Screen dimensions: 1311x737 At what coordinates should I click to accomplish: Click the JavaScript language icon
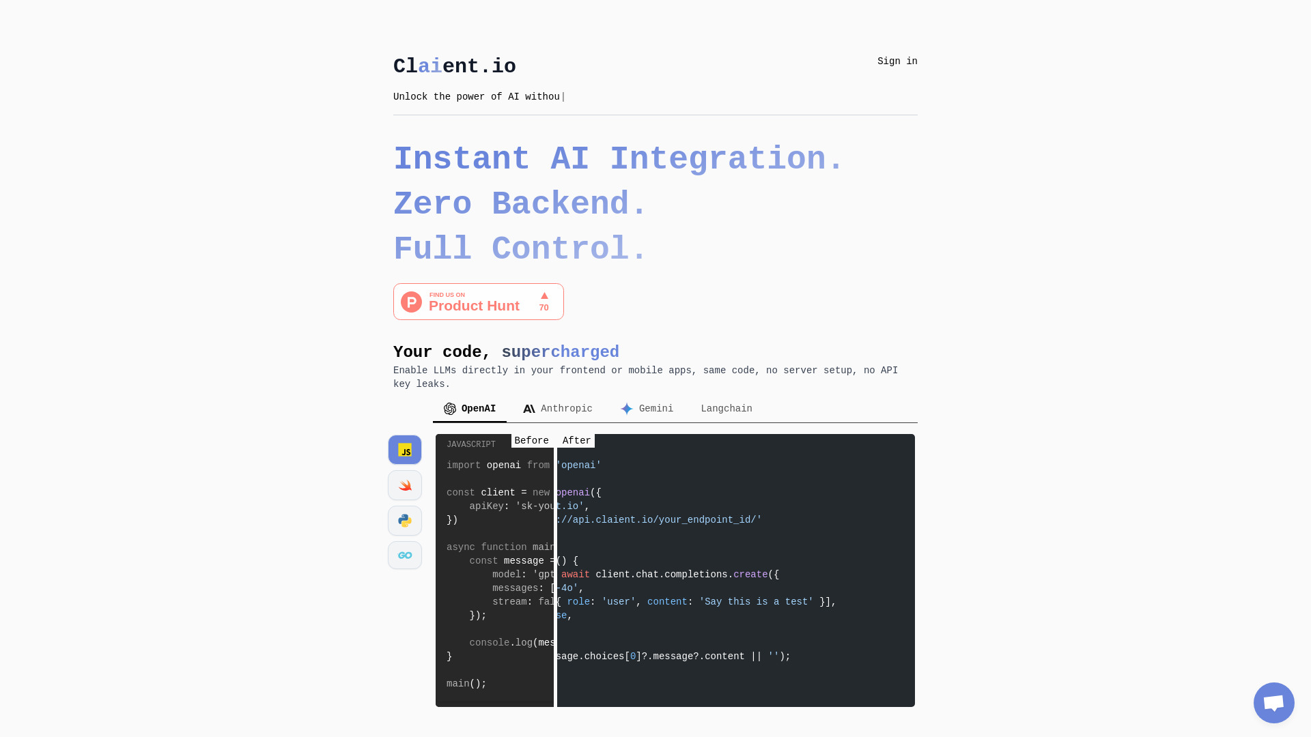[x=404, y=450]
